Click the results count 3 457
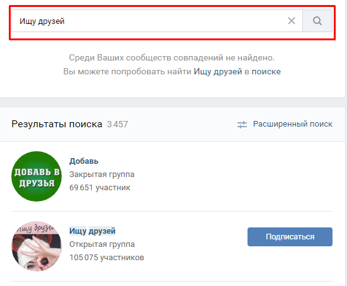 point(117,124)
